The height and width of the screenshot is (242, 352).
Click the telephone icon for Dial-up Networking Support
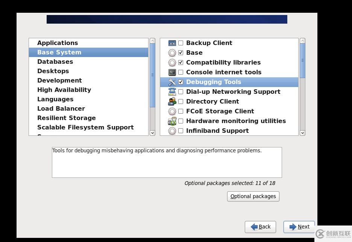(172, 92)
